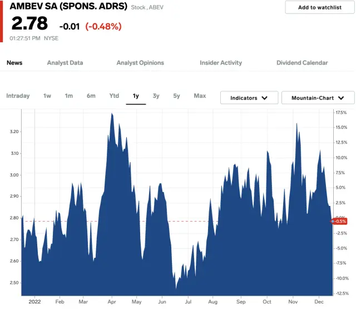Show the 5y price history
The width and height of the screenshot is (356, 309).
click(x=176, y=96)
